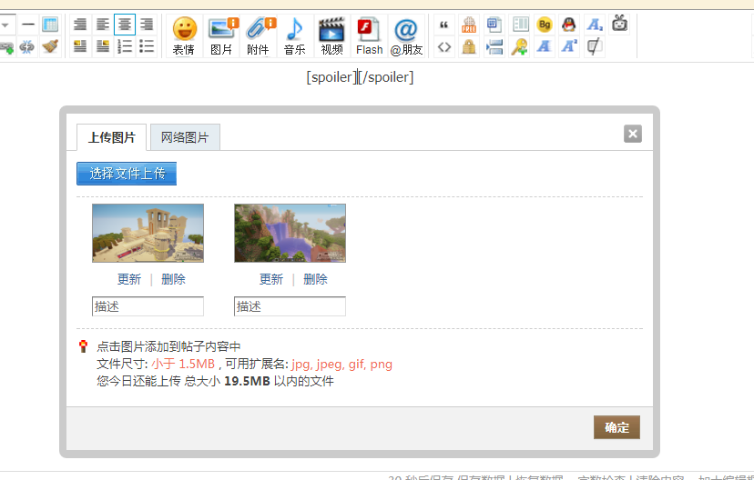Focus 描述 field of waterfall image
754x480 pixels.
point(290,306)
